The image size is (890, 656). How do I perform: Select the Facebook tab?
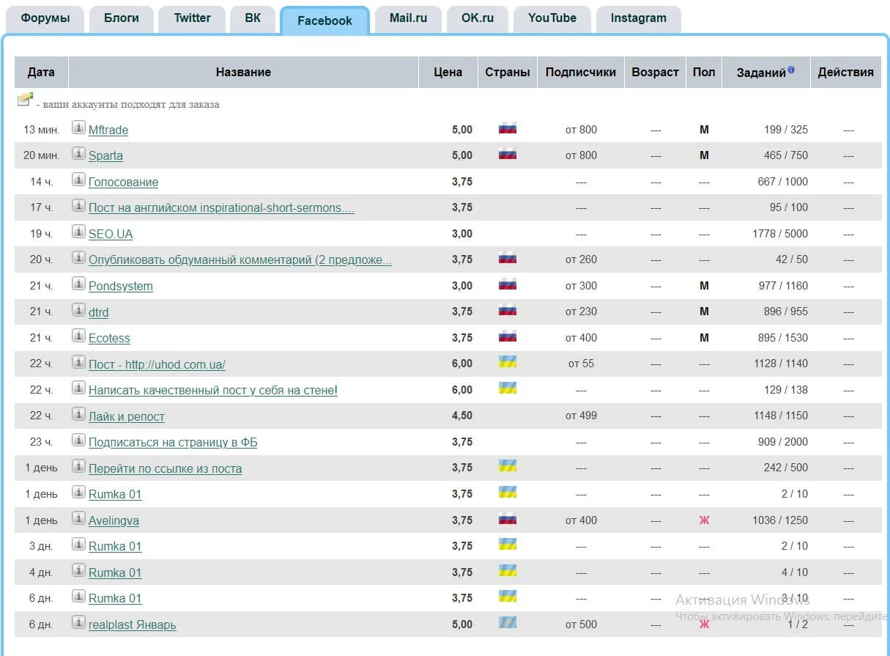(x=325, y=21)
